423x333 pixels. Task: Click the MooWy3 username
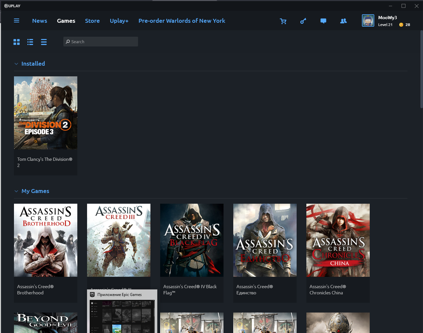point(388,18)
